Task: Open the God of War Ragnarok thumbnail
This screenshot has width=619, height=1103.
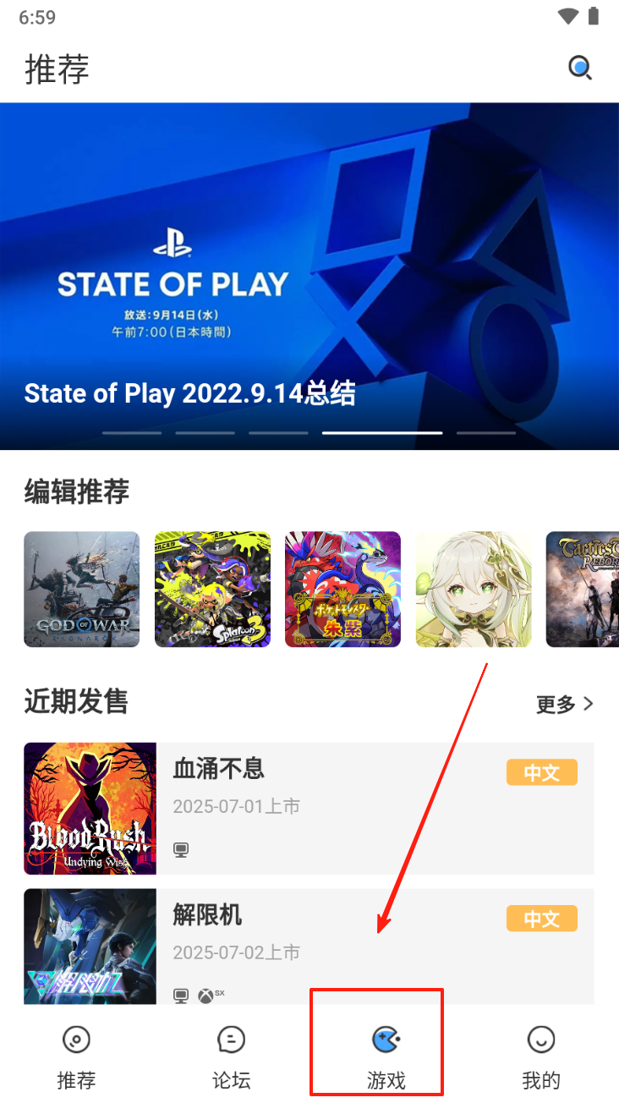Action: pos(82,590)
